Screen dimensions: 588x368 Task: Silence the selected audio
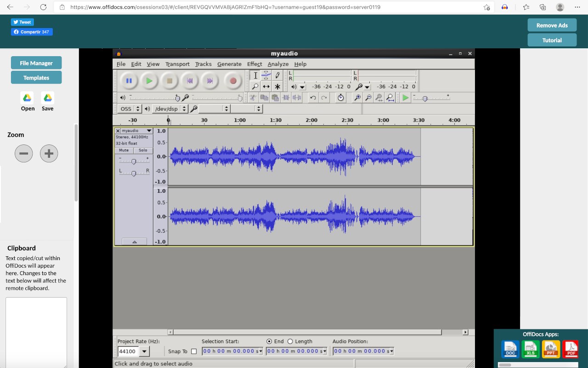[x=297, y=98]
